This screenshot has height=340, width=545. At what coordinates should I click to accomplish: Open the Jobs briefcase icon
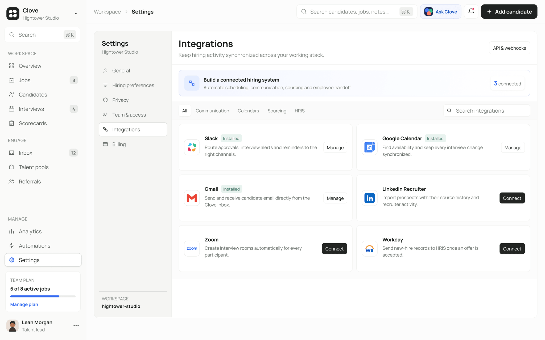point(11,80)
